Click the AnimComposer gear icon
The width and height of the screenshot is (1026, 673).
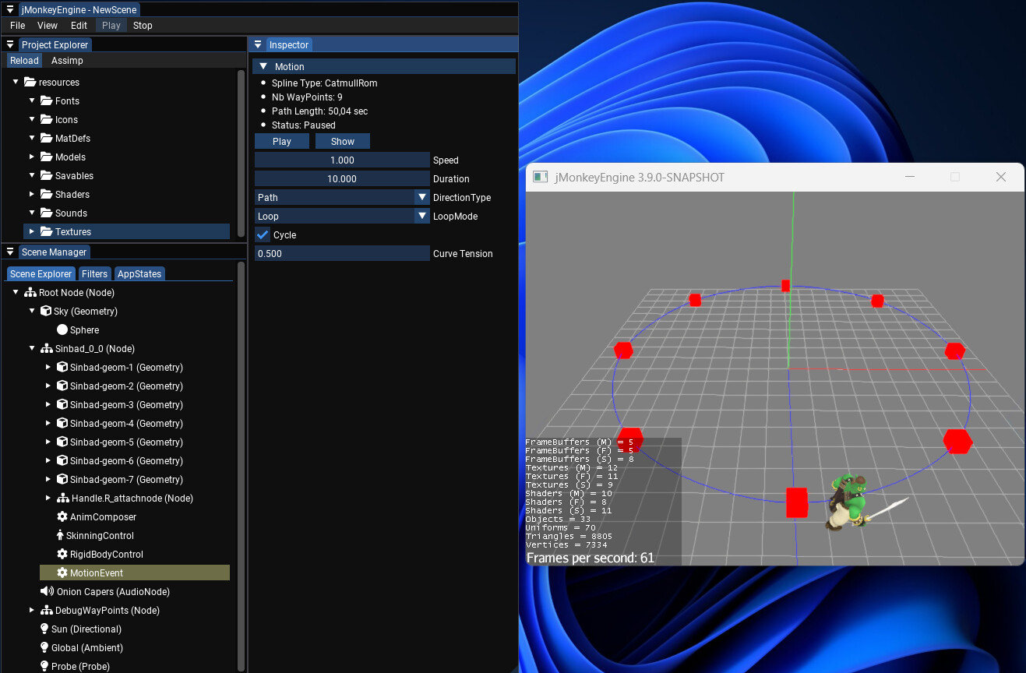click(x=62, y=517)
